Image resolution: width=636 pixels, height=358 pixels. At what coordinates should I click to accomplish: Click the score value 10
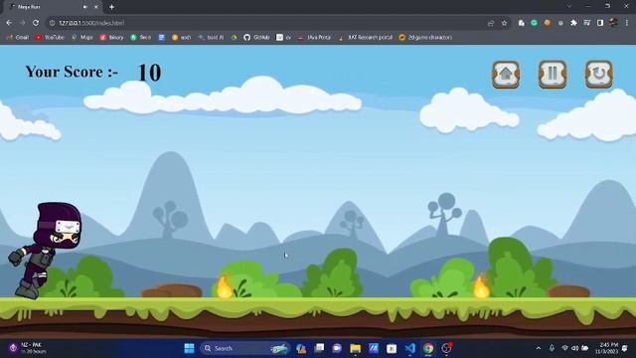coord(149,73)
